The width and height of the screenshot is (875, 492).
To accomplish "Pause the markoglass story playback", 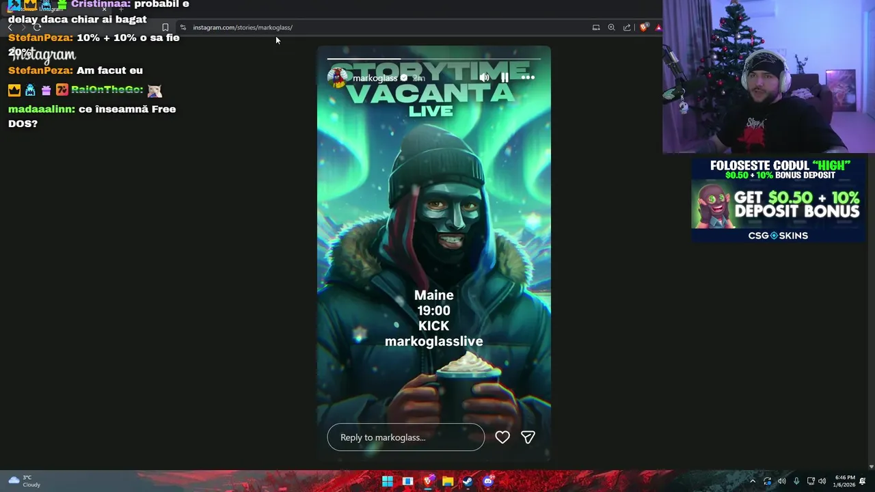I will tap(504, 78).
